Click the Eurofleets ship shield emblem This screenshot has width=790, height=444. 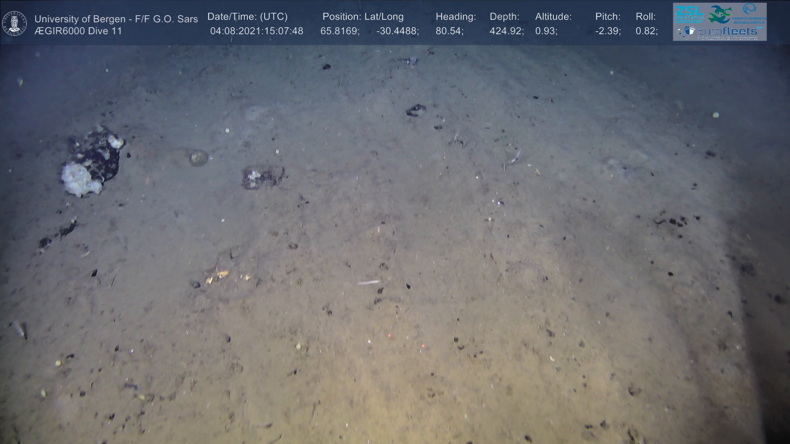[690, 31]
